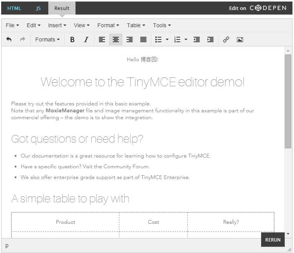Select the Result tab
The width and height of the screenshot is (294, 253).
click(x=62, y=8)
